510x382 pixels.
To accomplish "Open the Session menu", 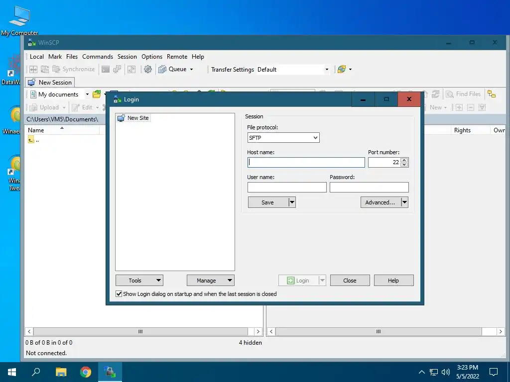I will tap(127, 57).
